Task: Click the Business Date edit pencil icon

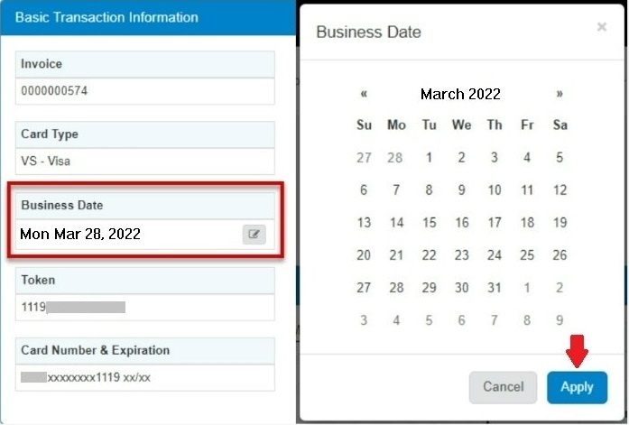Action: click(x=254, y=235)
